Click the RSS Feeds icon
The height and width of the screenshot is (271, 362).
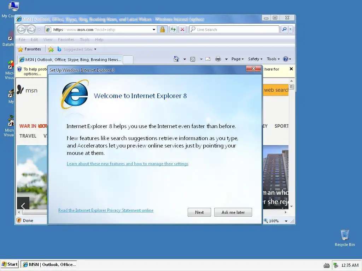coord(193,59)
